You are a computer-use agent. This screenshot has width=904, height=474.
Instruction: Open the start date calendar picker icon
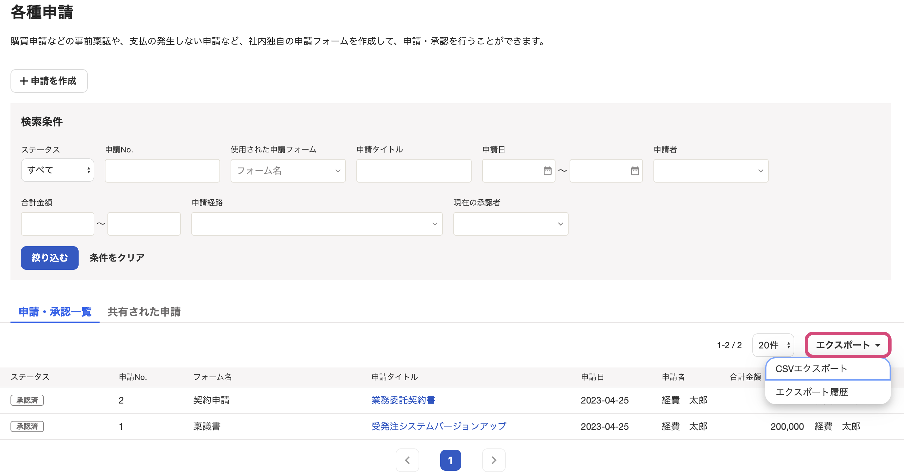(547, 171)
